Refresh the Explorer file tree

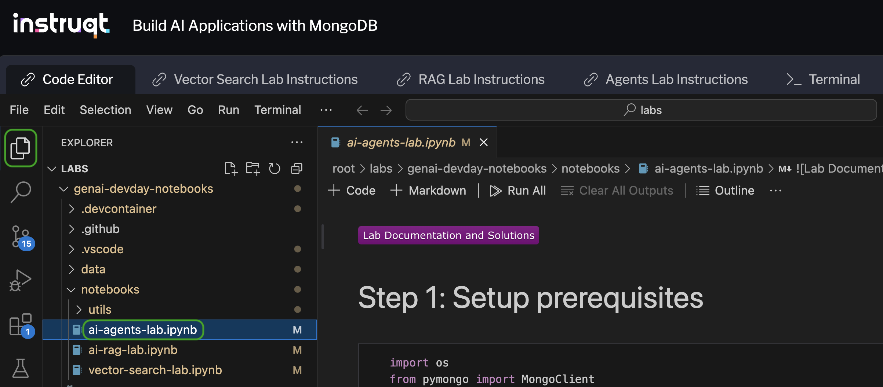pos(275,169)
